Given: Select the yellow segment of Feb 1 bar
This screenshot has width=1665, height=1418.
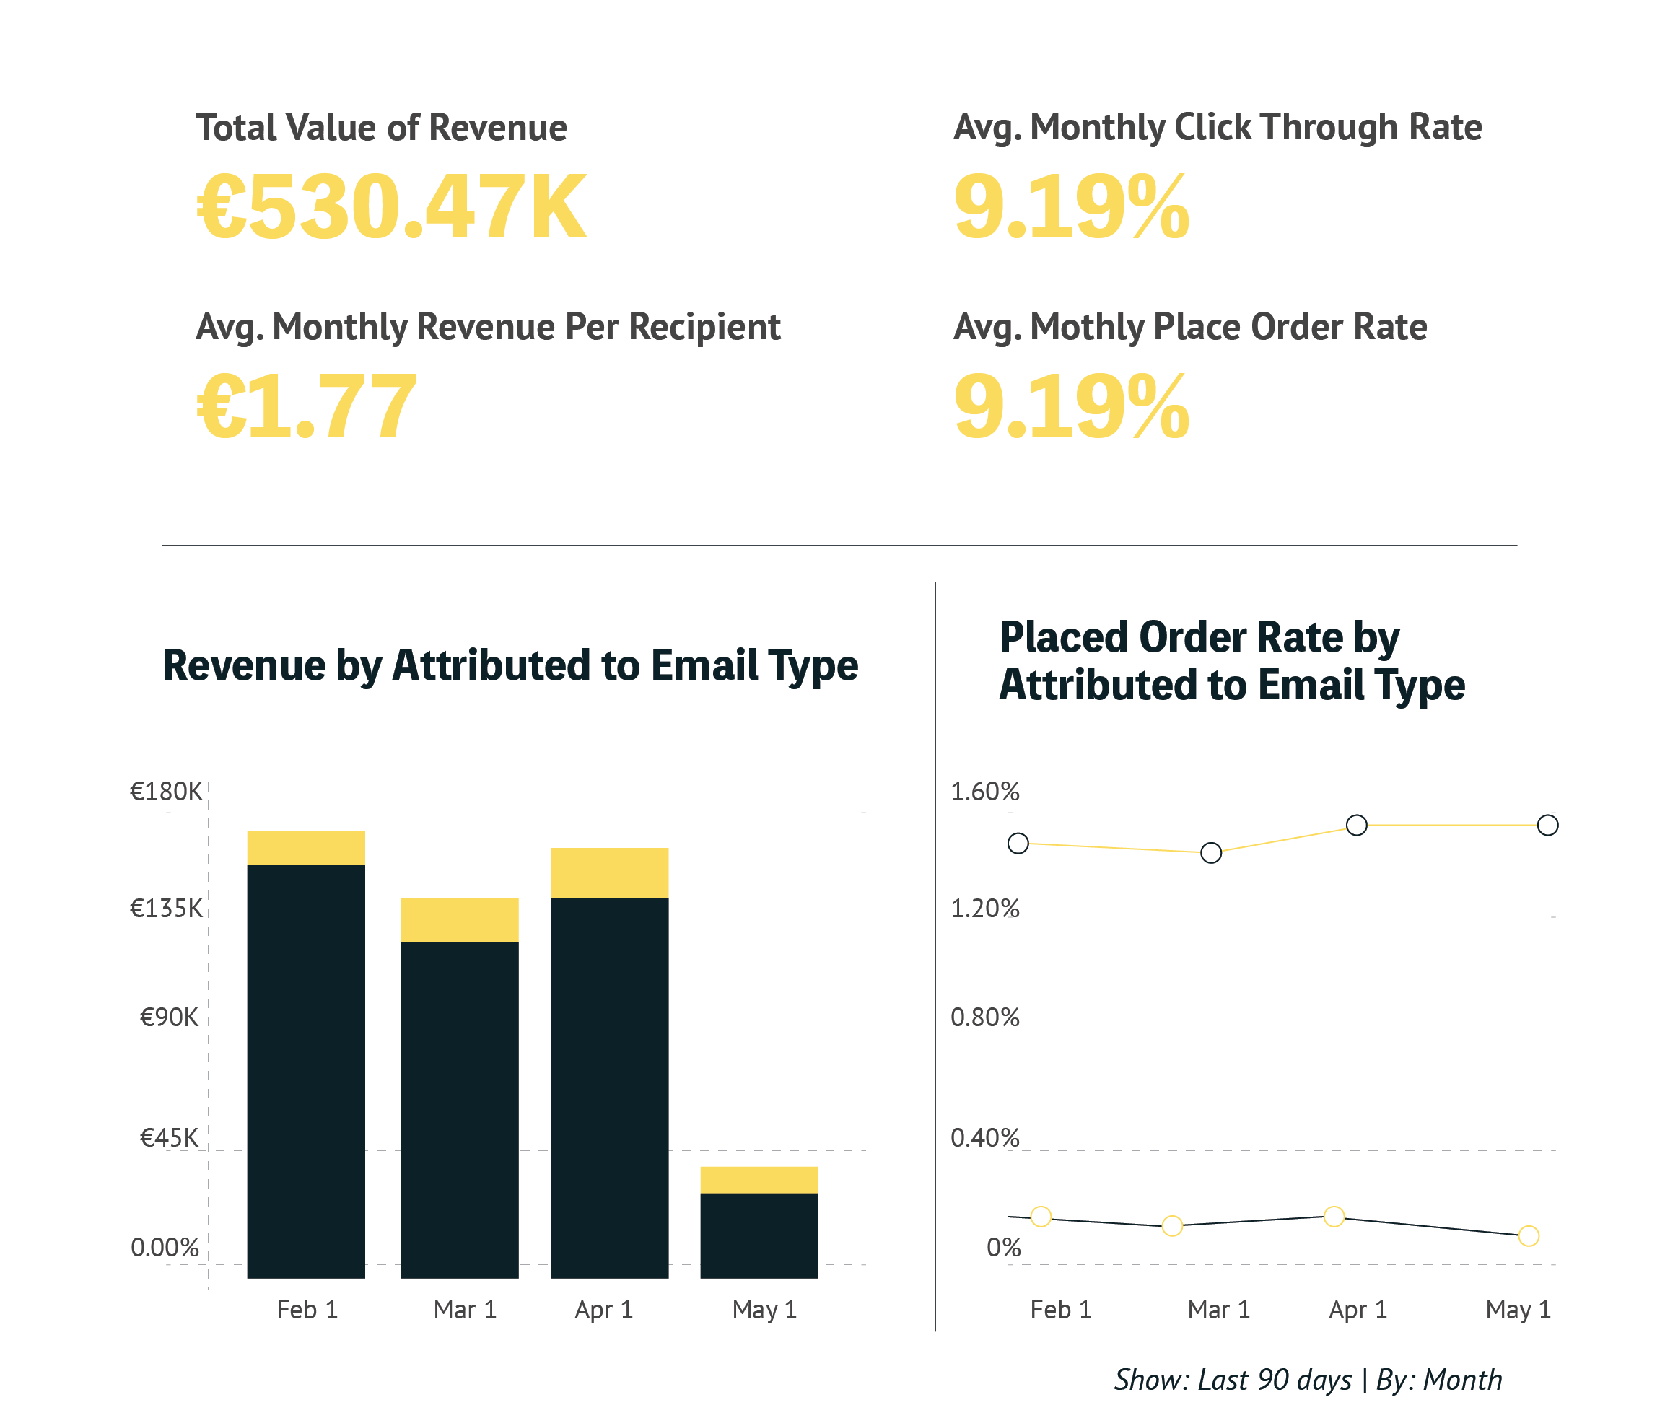Looking at the screenshot, I should click(305, 848).
